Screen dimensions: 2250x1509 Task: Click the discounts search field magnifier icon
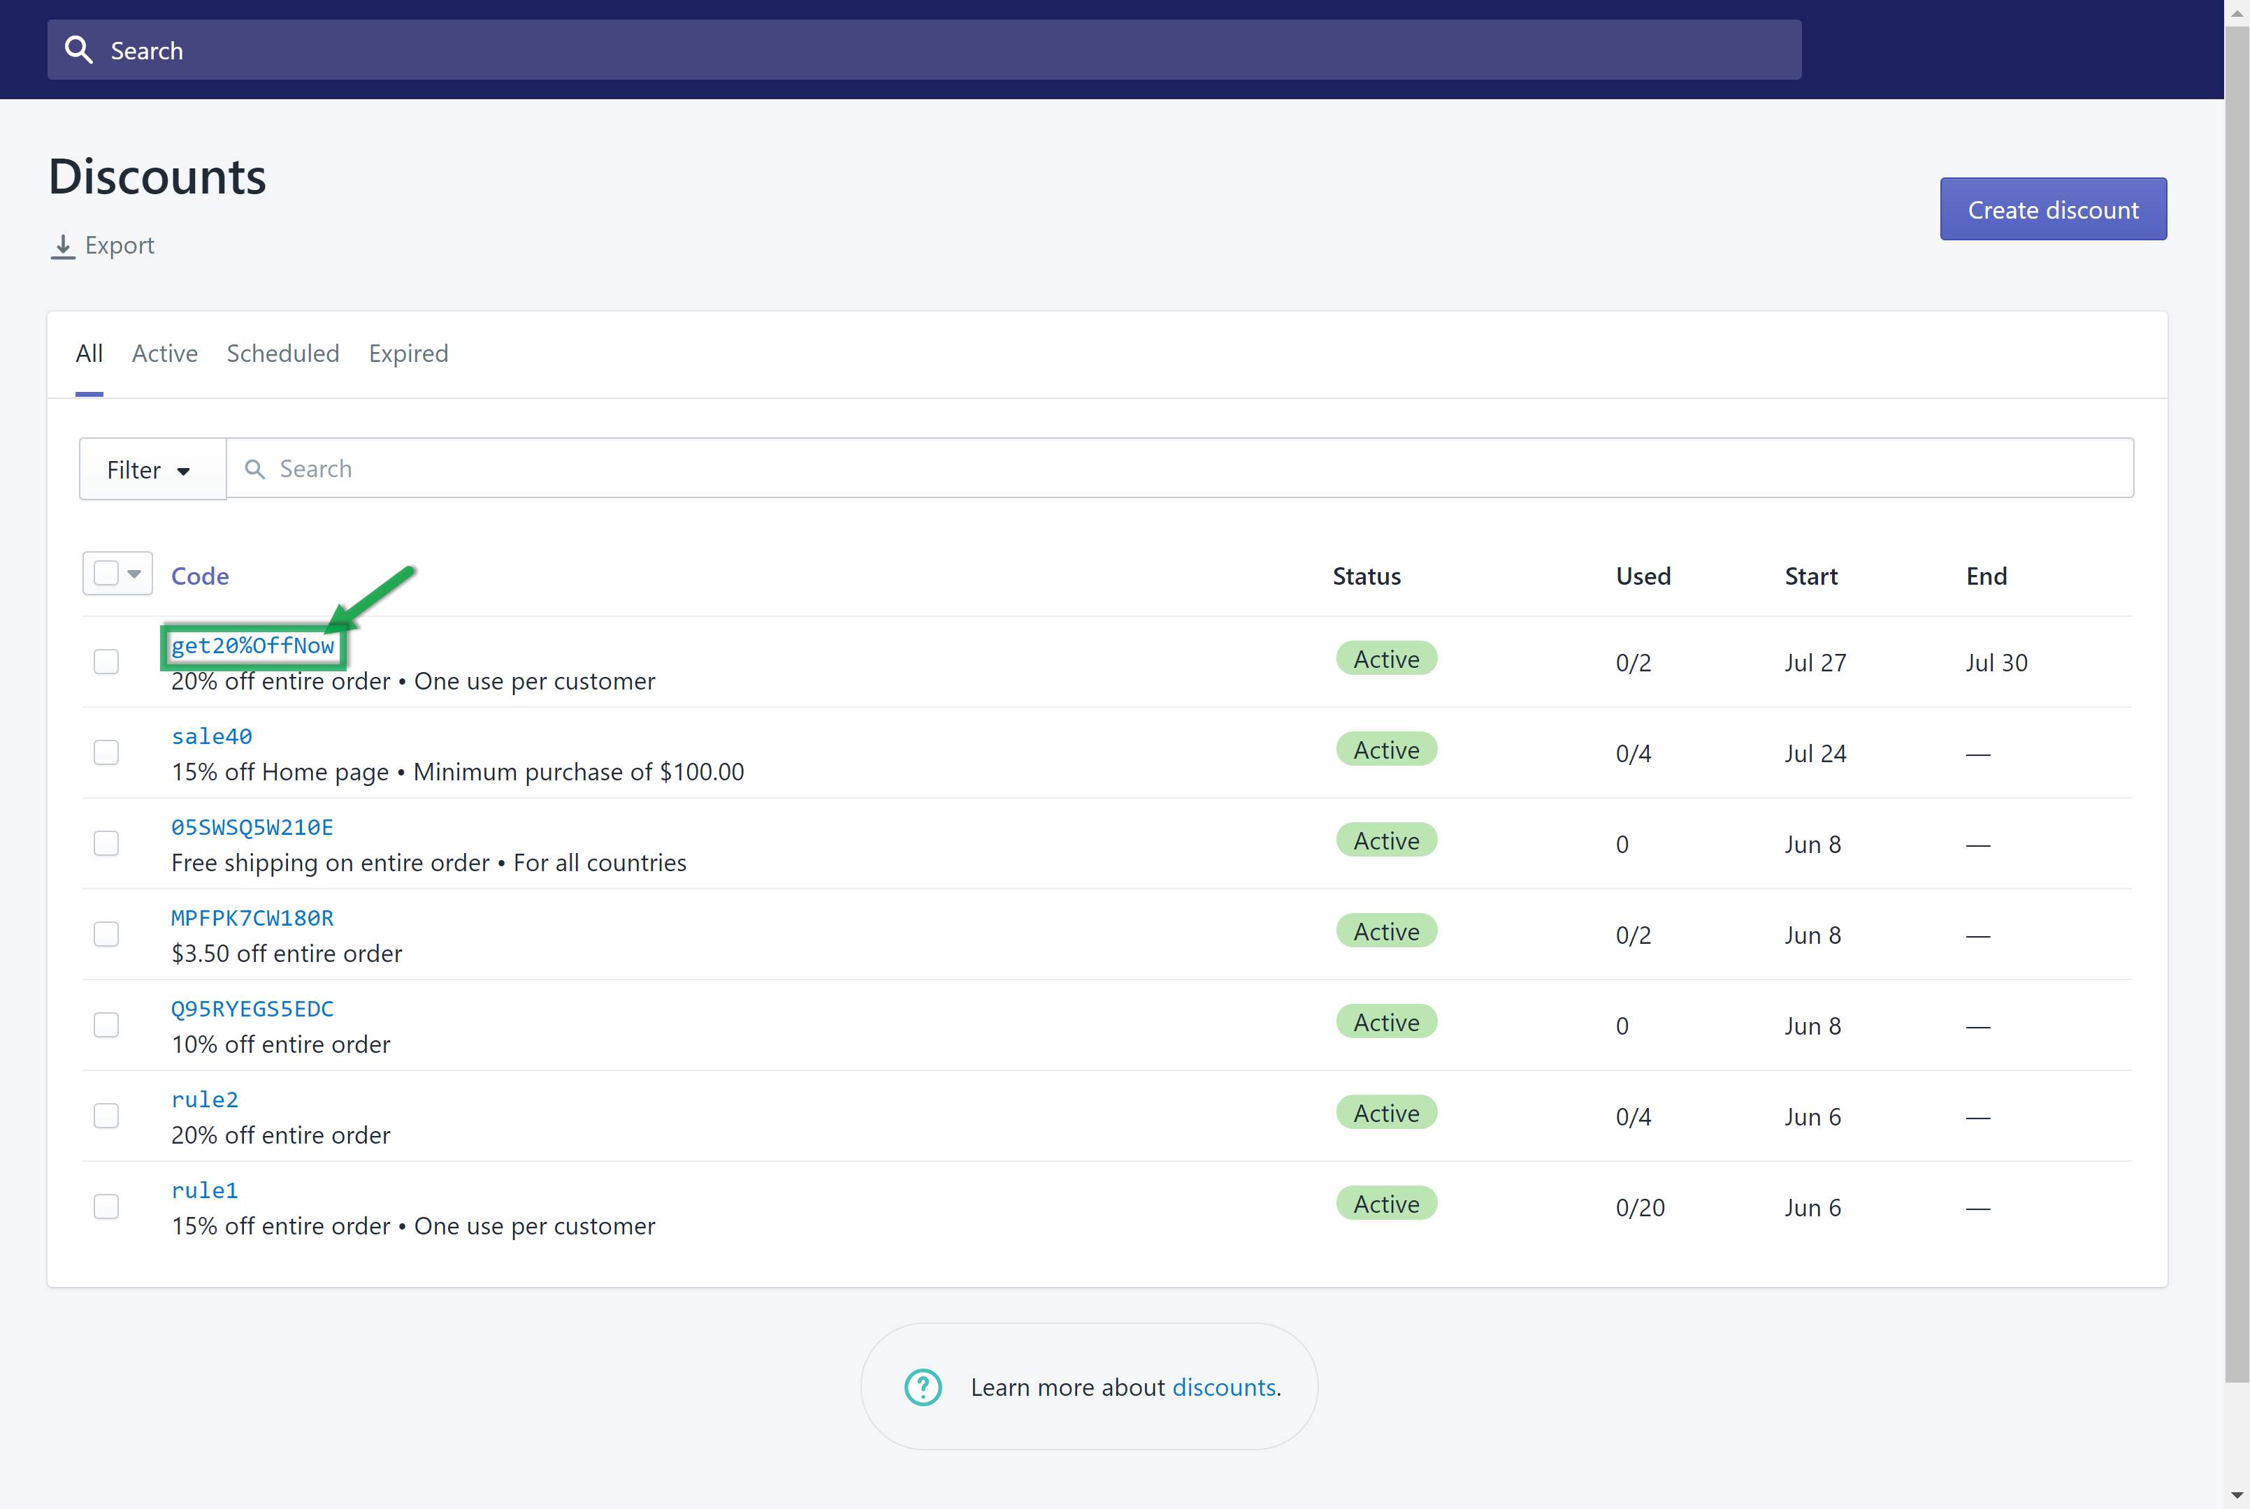coord(254,469)
